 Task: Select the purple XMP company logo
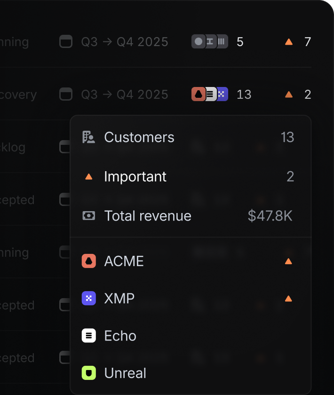pyautogui.click(x=89, y=298)
